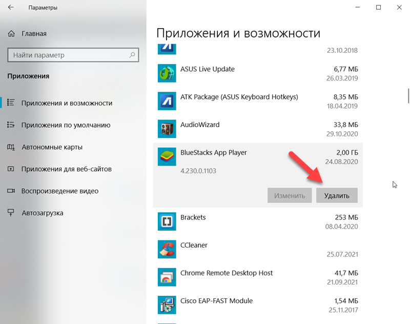Screen dimensions: 410x324
Task: Click the Удалить button for BlueStacks
Action: click(x=337, y=195)
